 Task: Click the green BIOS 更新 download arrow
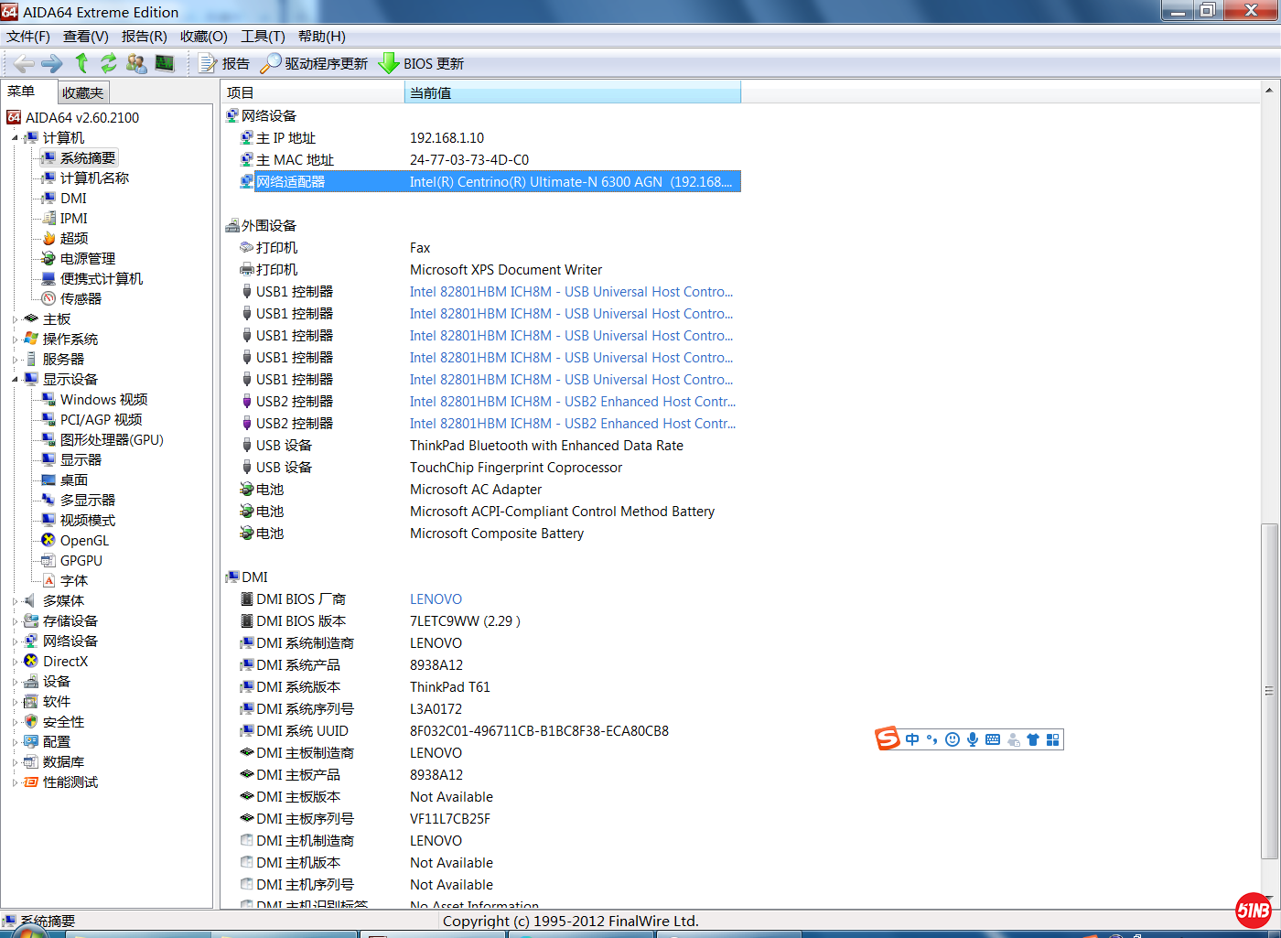pyautogui.click(x=389, y=63)
